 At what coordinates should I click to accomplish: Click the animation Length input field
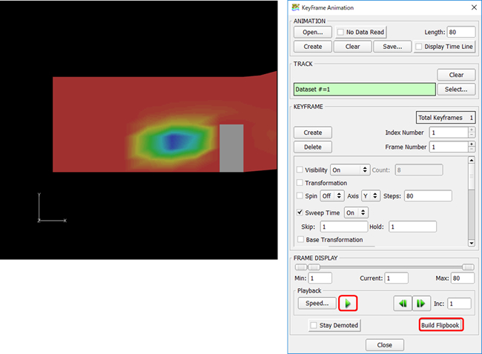click(x=461, y=32)
